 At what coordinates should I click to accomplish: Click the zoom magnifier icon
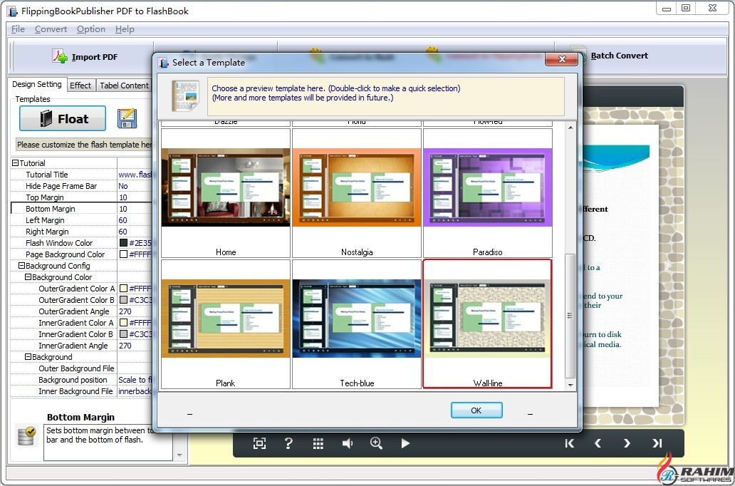click(x=377, y=443)
